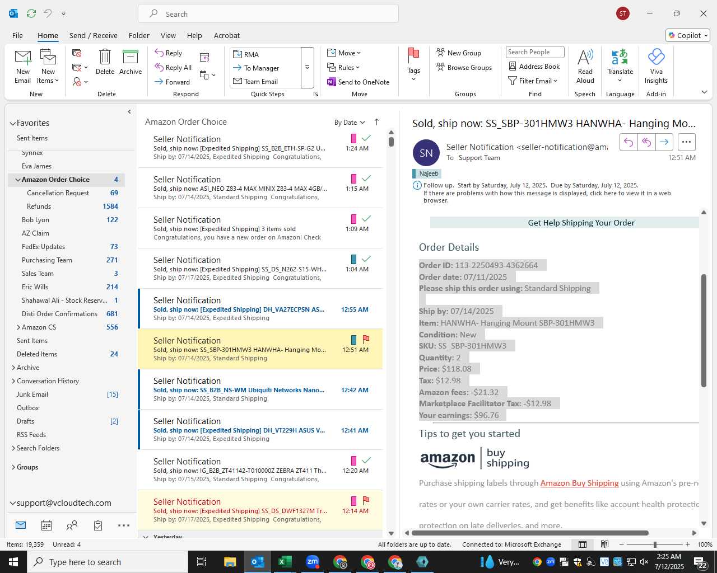Toggle completed checkmark on 1:15 AM message
The image size is (717, 573).
pyautogui.click(x=366, y=178)
